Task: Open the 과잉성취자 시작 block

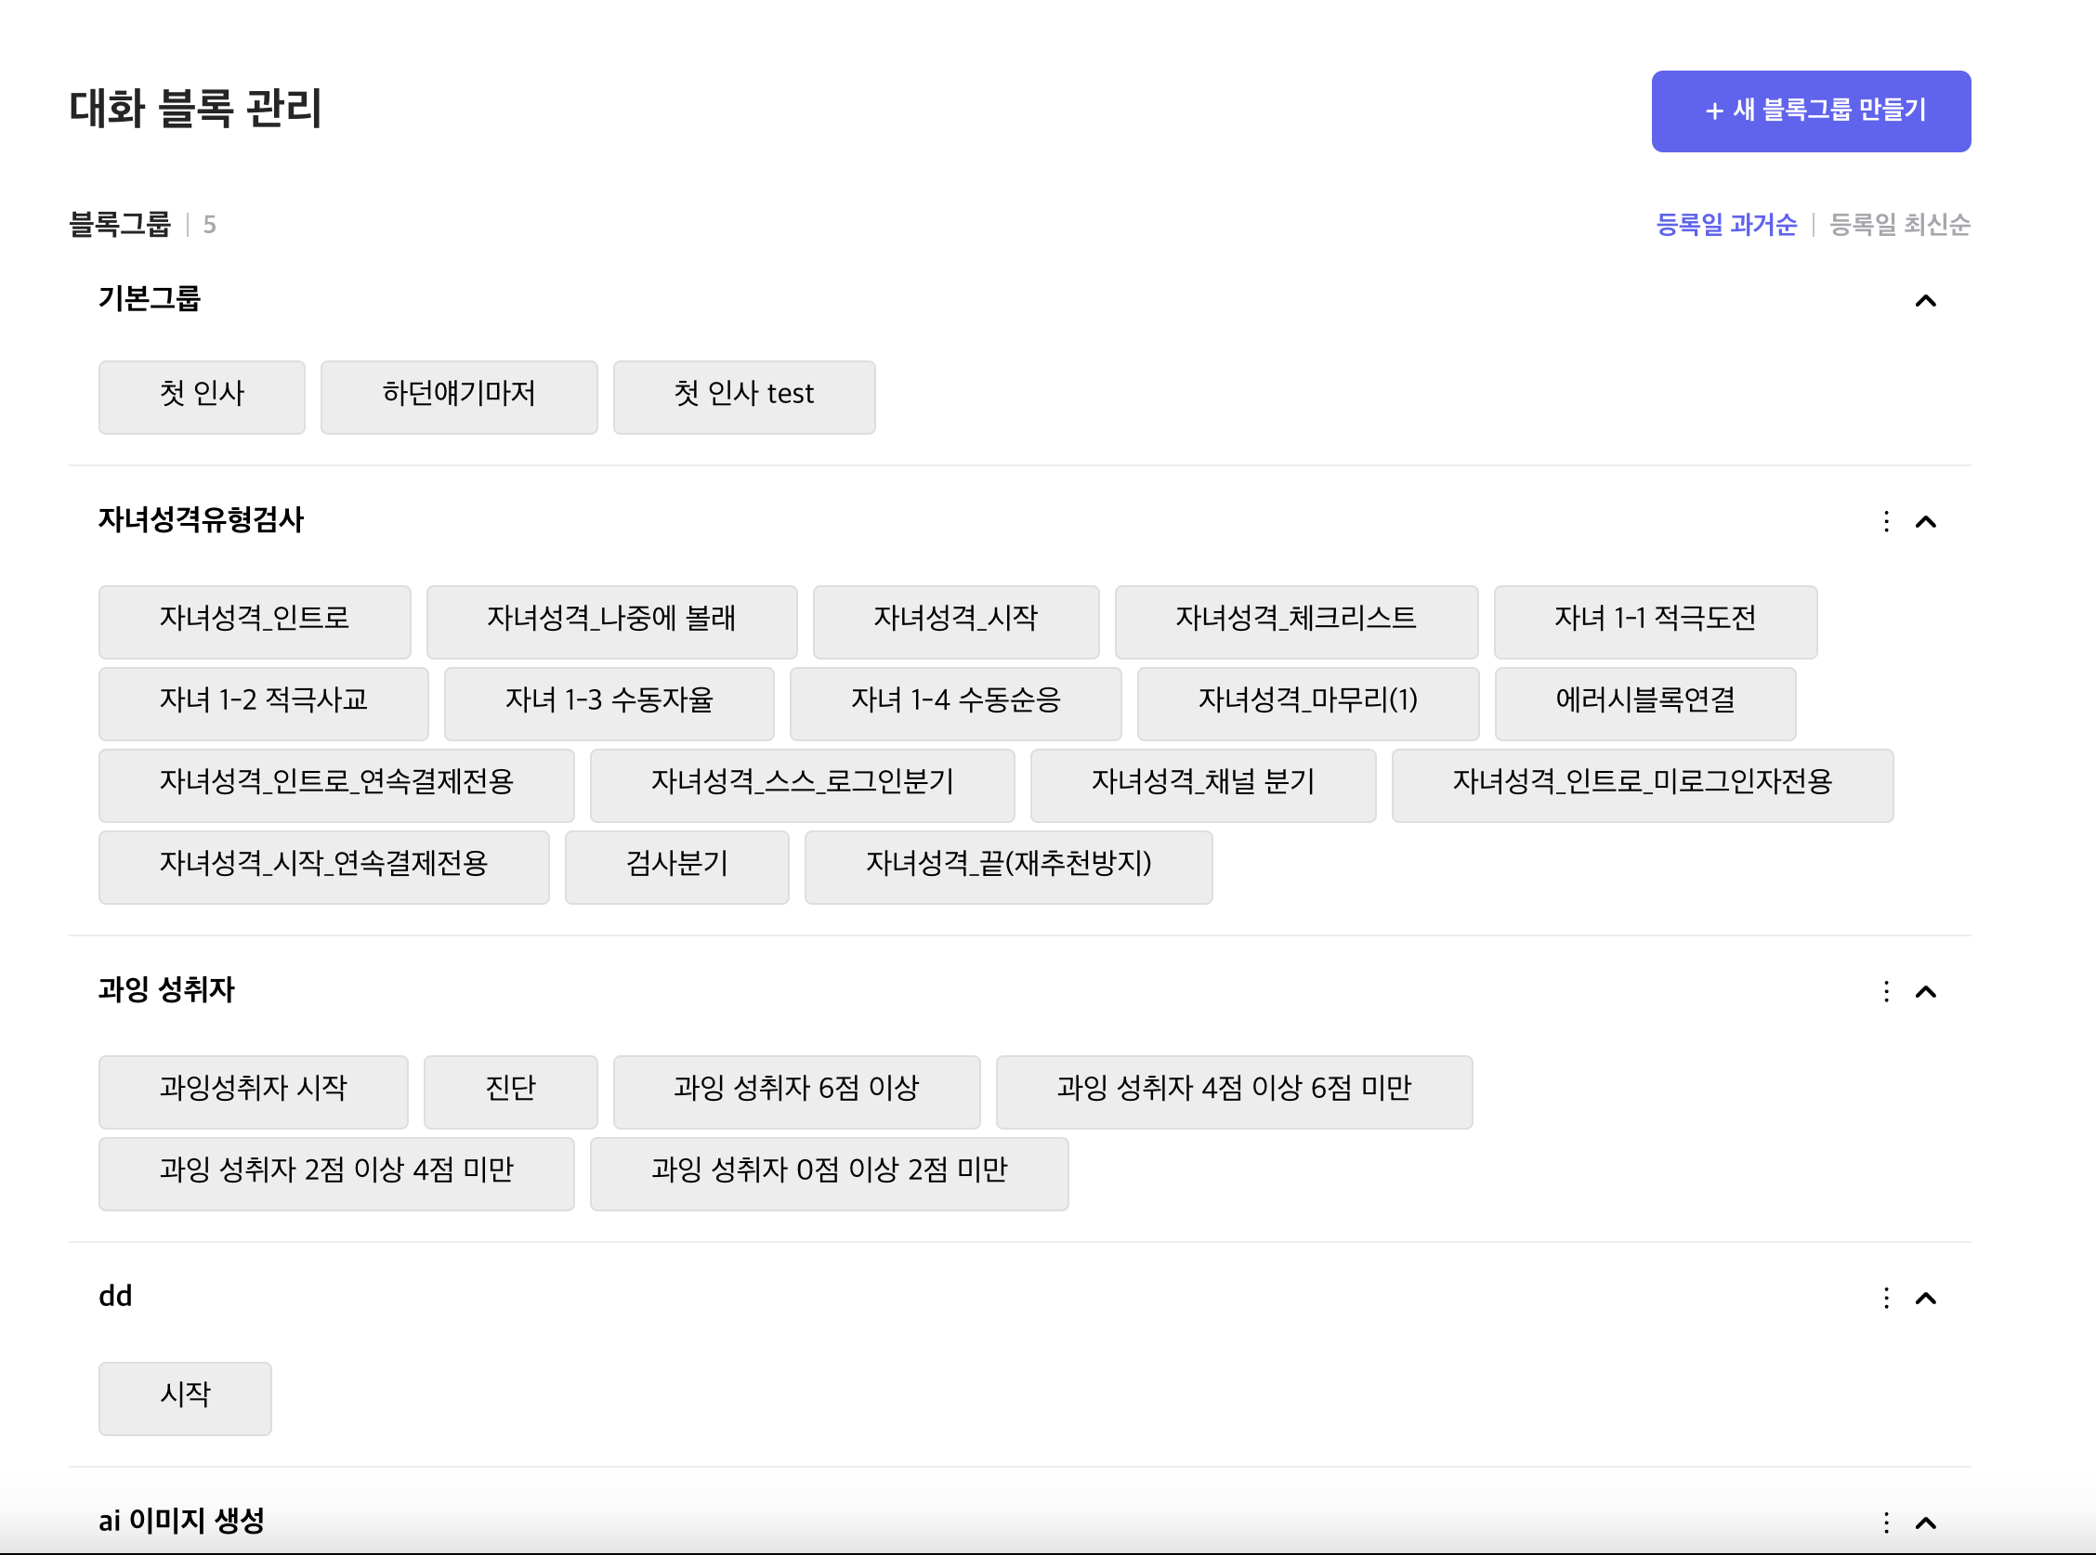Action: [254, 1091]
